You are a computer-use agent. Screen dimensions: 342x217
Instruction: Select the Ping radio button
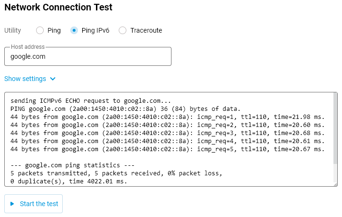(x=40, y=30)
